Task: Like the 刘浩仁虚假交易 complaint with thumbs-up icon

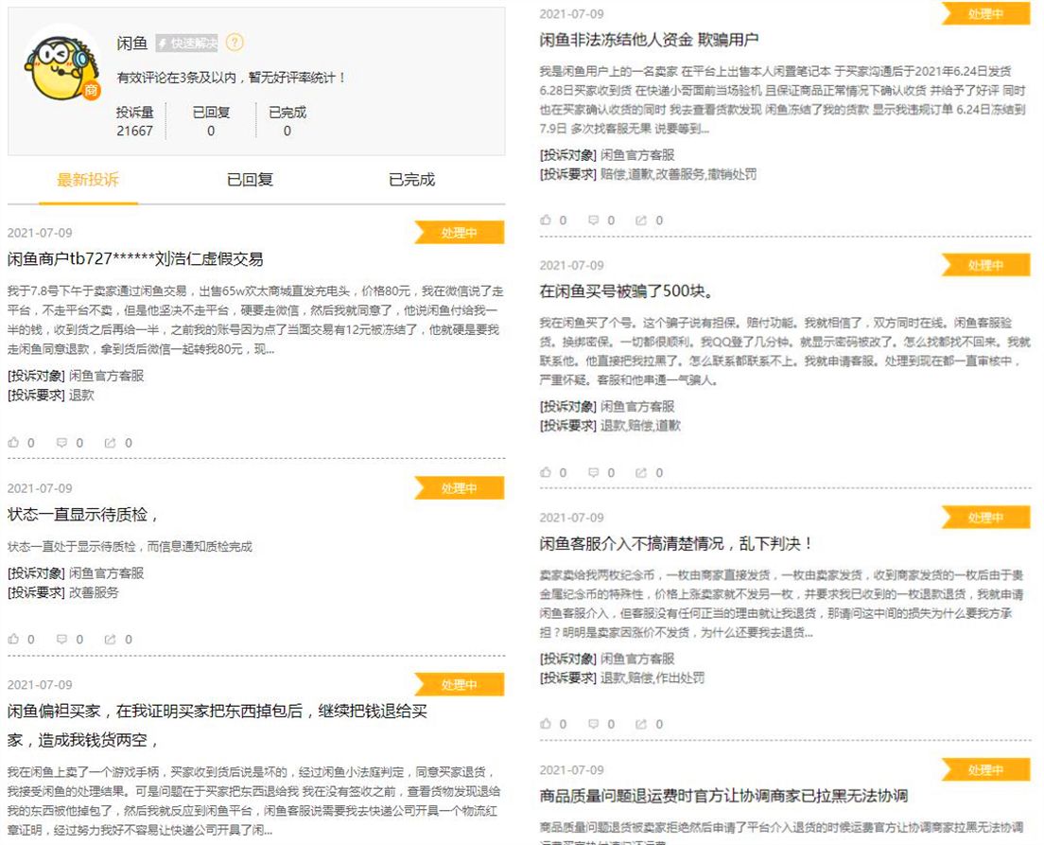Action: click(x=13, y=443)
